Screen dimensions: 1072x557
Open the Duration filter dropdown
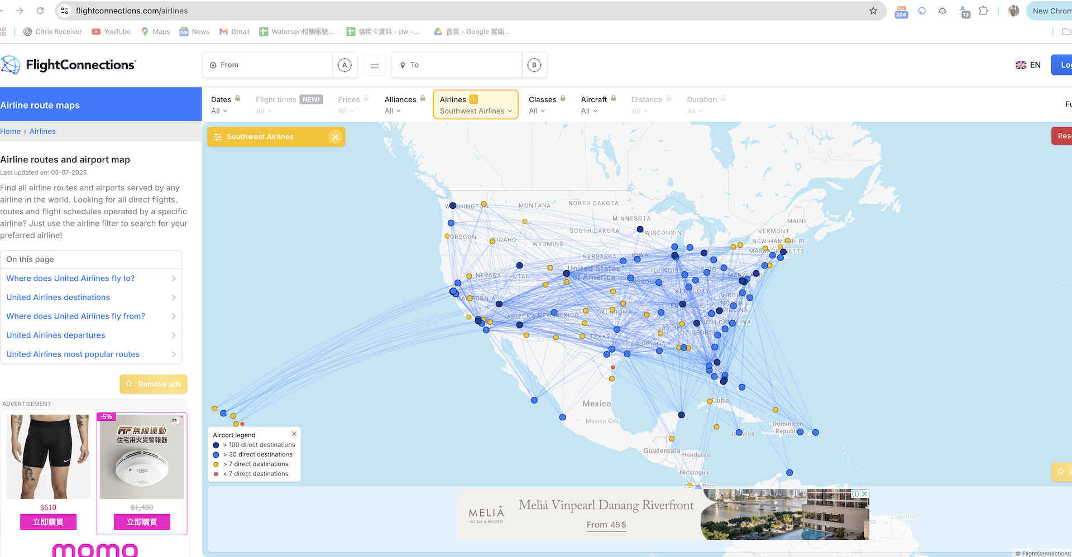pyautogui.click(x=706, y=104)
